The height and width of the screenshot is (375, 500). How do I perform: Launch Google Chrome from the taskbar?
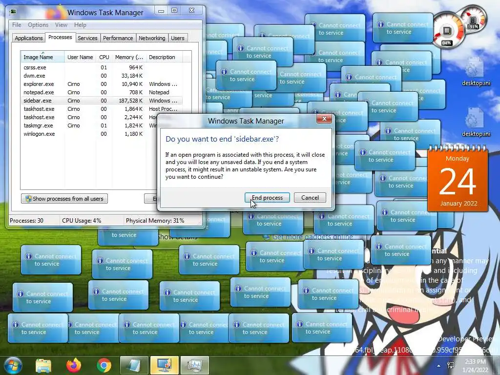(104, 365)
